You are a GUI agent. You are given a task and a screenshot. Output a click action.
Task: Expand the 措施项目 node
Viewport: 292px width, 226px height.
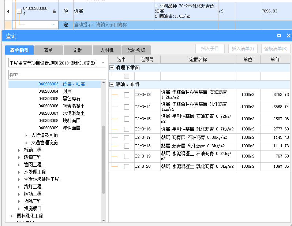19,209
